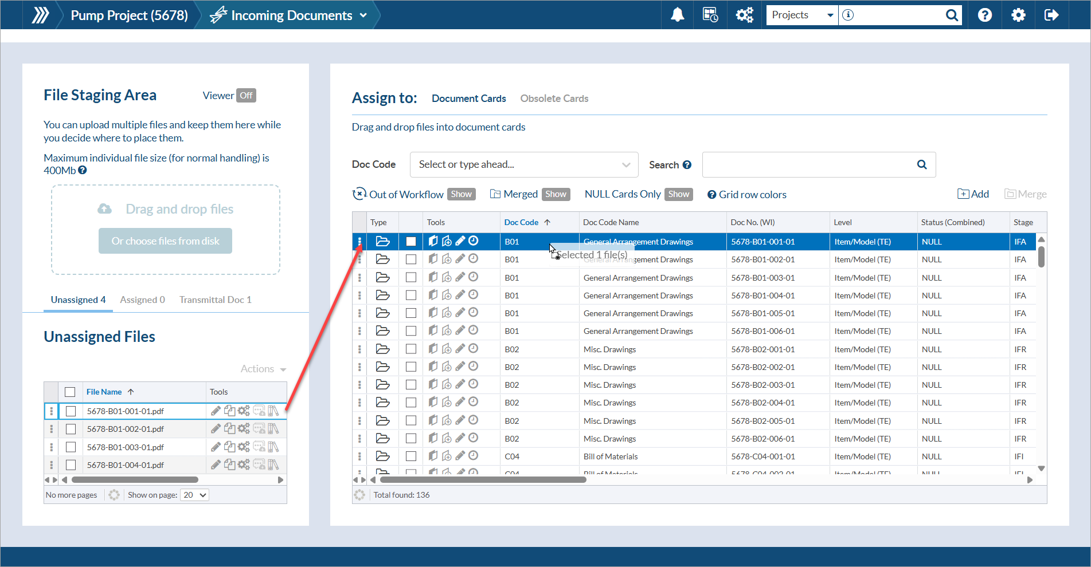The image size is (1091, 567).
Task: Click the open folder icon for 5678-B02-001-01 row
Action: point(382,349)
